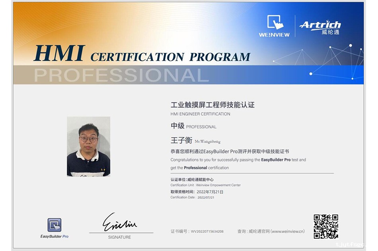Open the www.weinview.cn website link
The image size is (378, 251).
pos(288,231)
